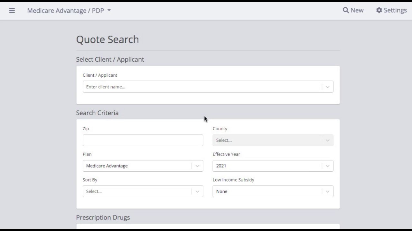Open the hamburger navigation menu
Viewport: 412px width, 231px height.
pyautogui.click(x=12, y=11)
